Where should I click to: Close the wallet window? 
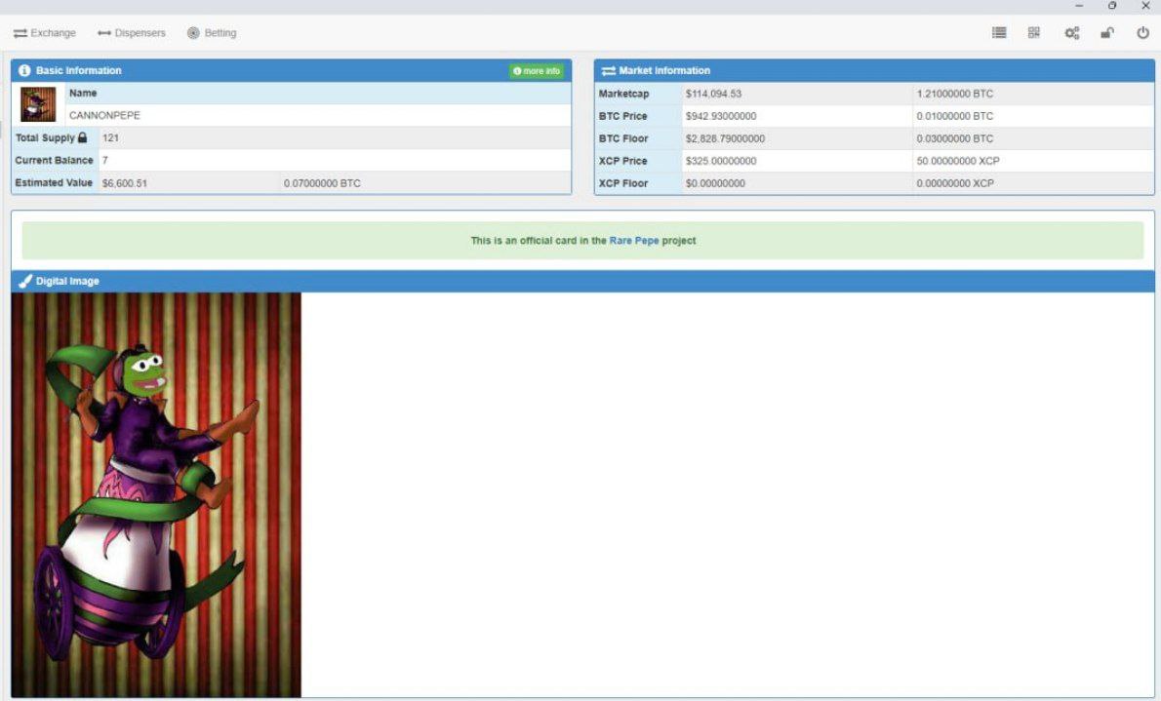click(1145, 6)
